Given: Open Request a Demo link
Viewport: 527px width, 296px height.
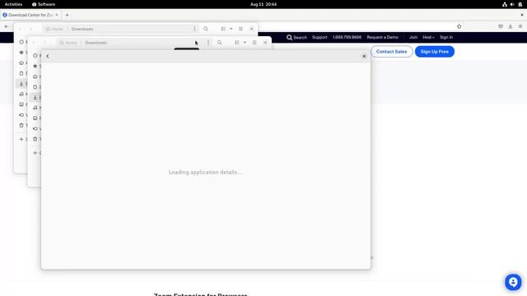Looking at the screenshot, I should pyautogui.click(x=382, y=37).
